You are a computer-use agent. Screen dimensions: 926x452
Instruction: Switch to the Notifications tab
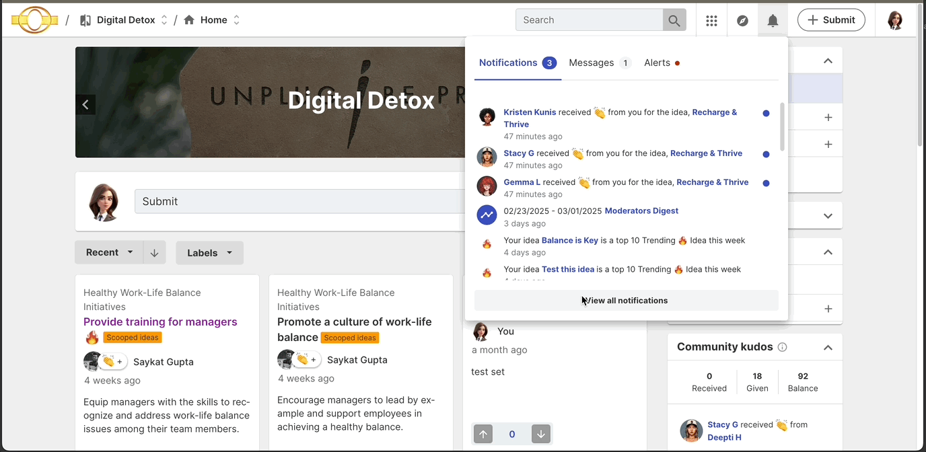pos(518,63)
